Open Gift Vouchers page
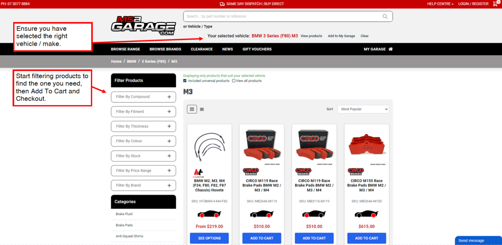502x245 pixels. pyautogui.click(x=257, y=49)
